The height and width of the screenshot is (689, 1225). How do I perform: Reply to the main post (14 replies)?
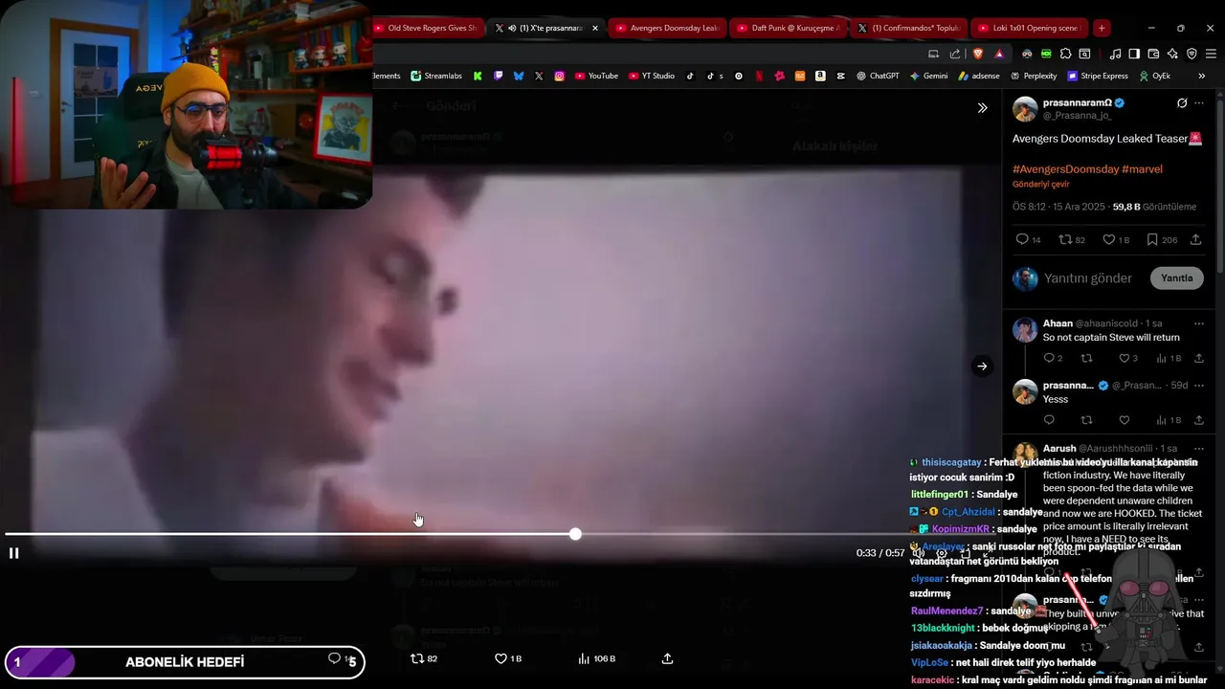click(1028, 239)
